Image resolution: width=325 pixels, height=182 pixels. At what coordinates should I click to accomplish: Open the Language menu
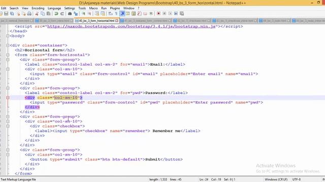[54, 8]
